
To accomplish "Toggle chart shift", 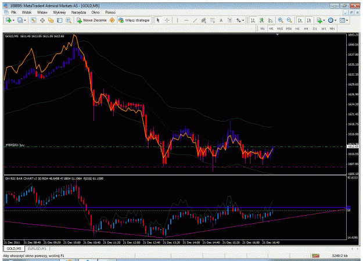I will 309,20.
